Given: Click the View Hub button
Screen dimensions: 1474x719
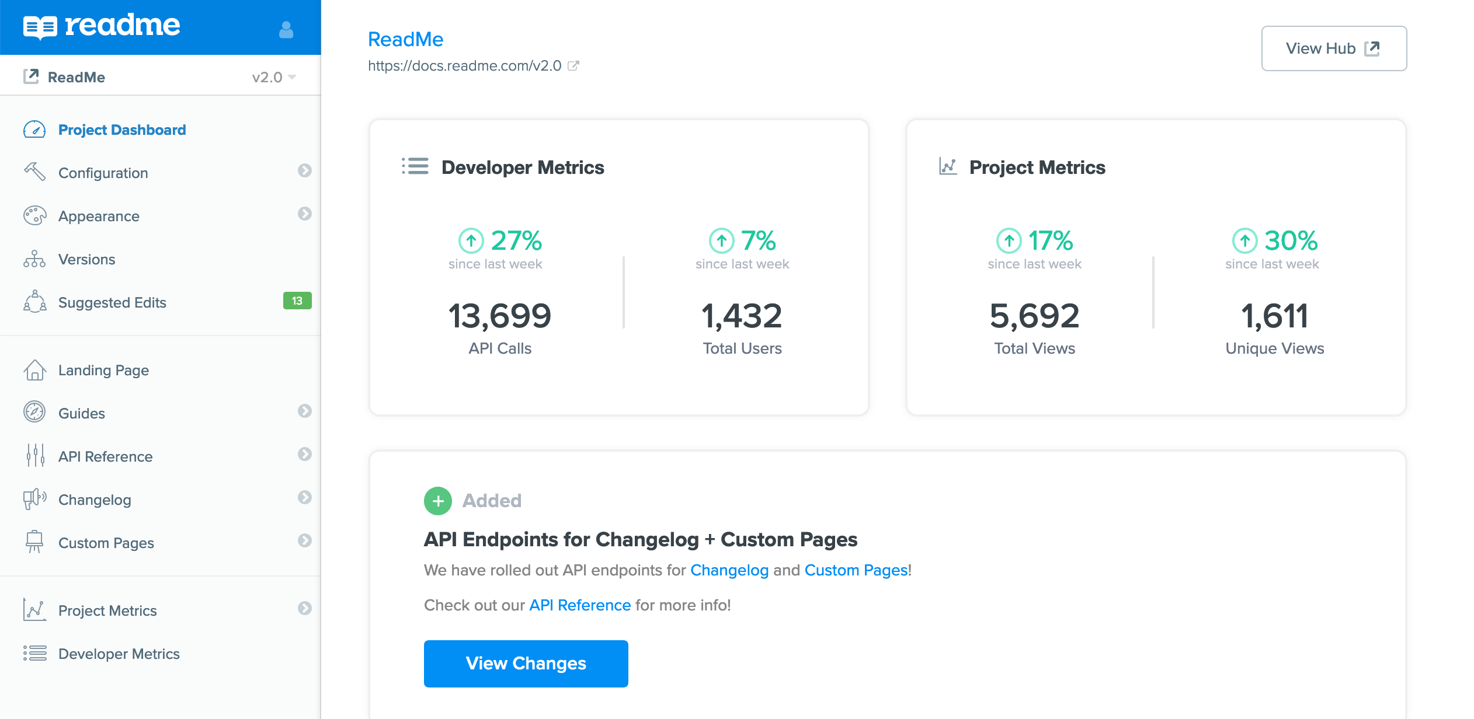Looking at the screenshot, I should click(x=1333, y=48).
